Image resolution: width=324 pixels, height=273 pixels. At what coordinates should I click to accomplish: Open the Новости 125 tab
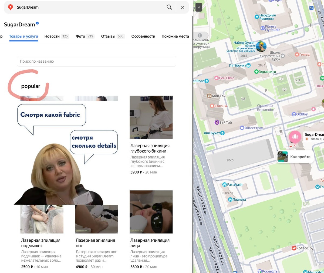pyautogui.click(x=57, y=36)
